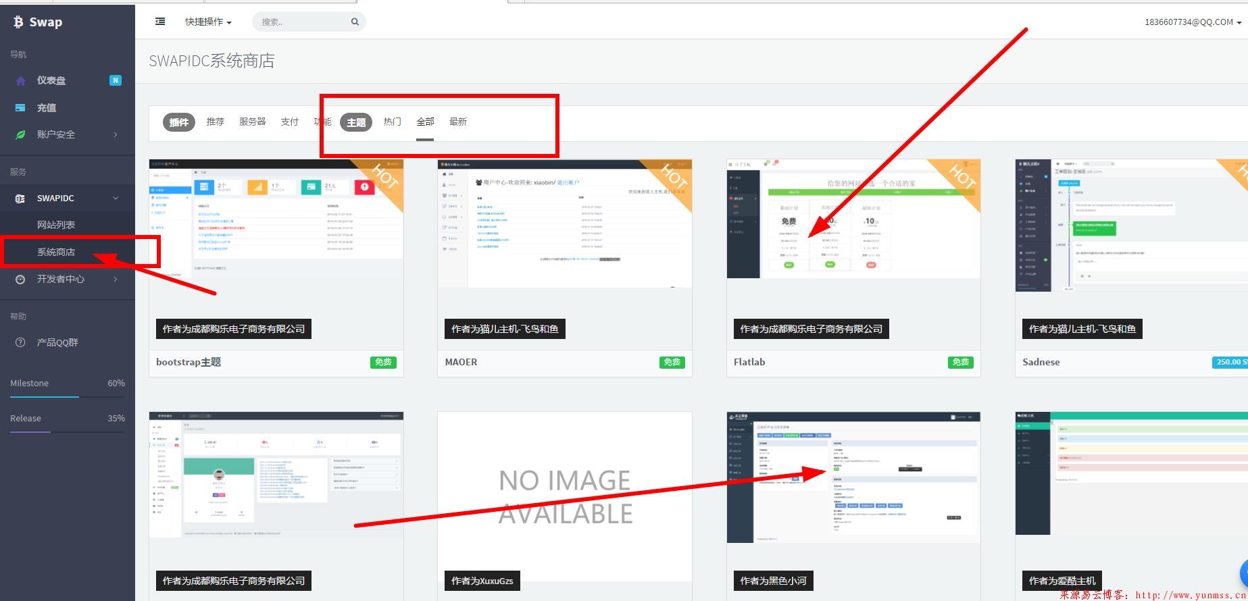Click the Sadnese theme title
Image resolution: width=1248 pixels, height=601 pixels.
(1041, 362)
